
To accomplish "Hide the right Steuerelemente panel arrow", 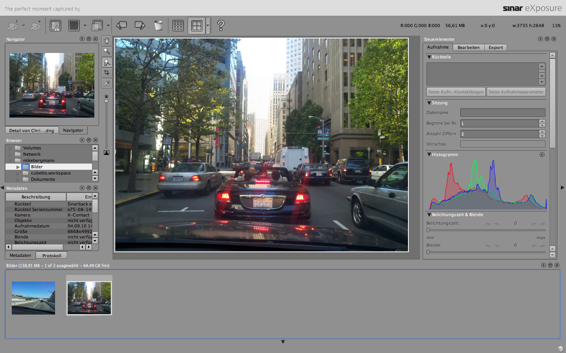I will coord(562,188).
